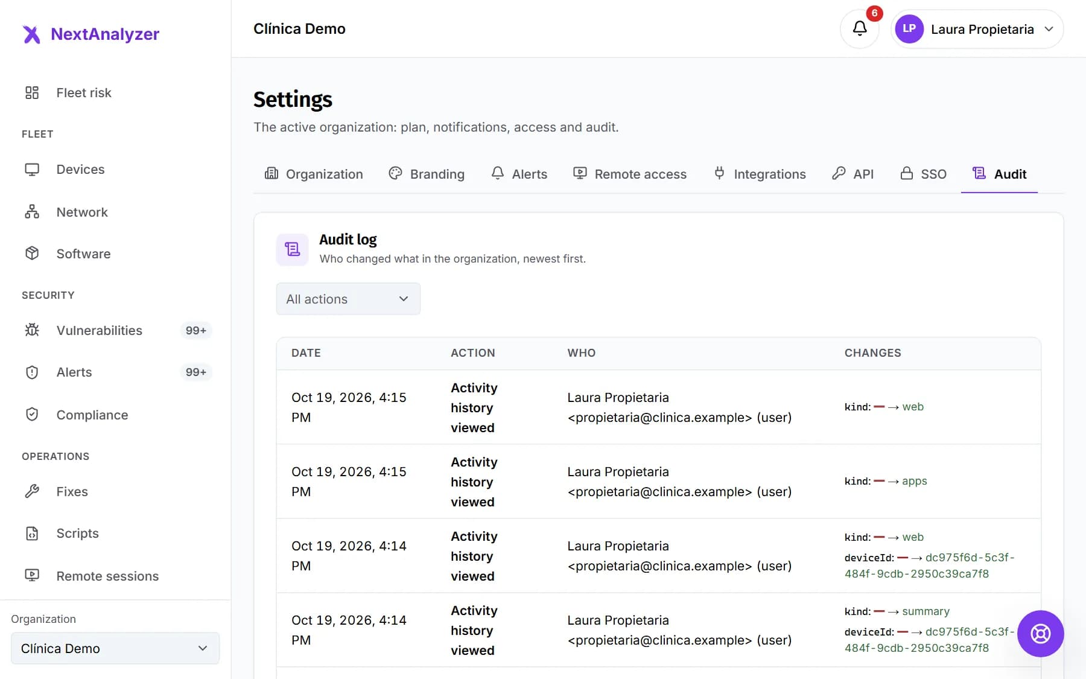Click the 'kind: → apps' change entry
This screenshot has width=1086, height=679.
tap(886, 481)
